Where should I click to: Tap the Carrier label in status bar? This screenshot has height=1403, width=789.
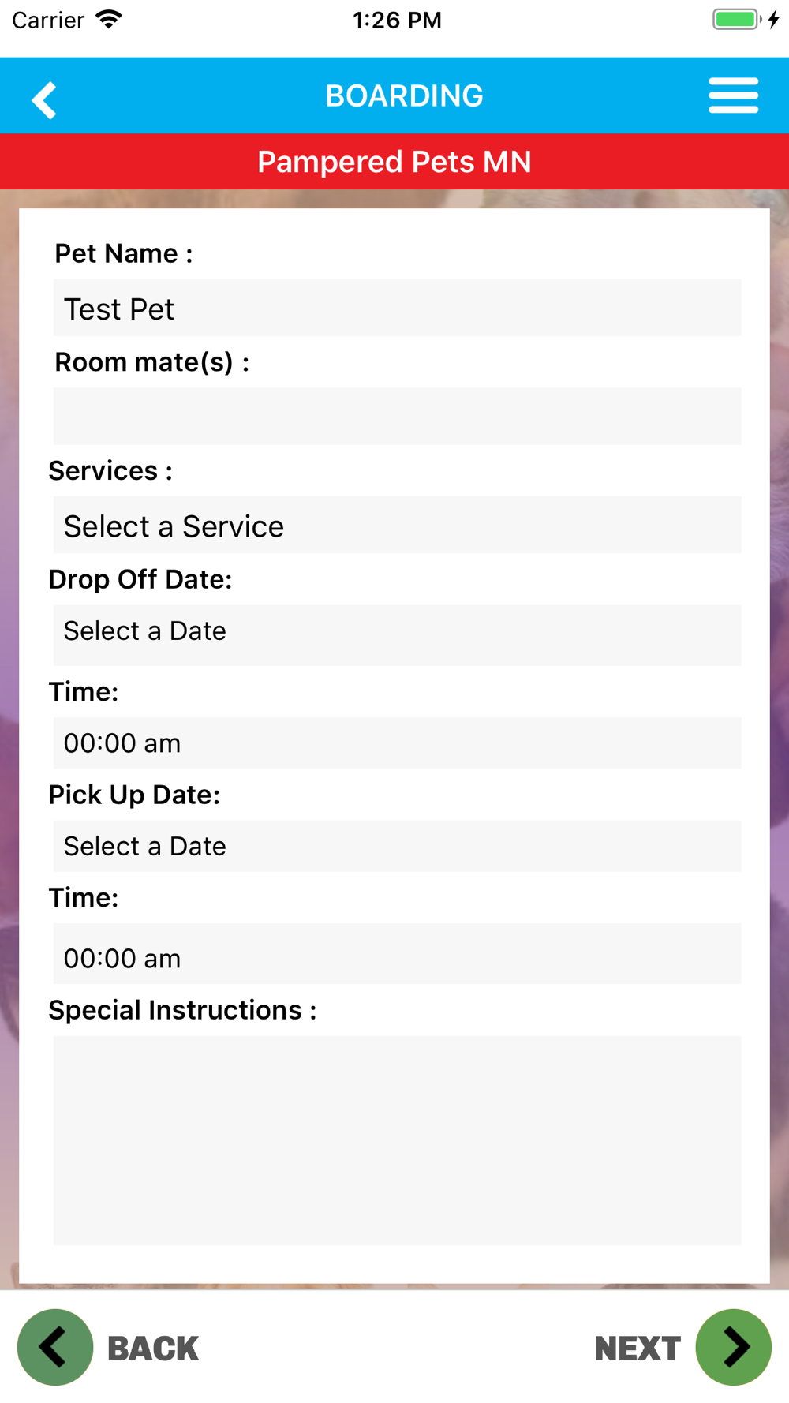[x=48, y=20]
